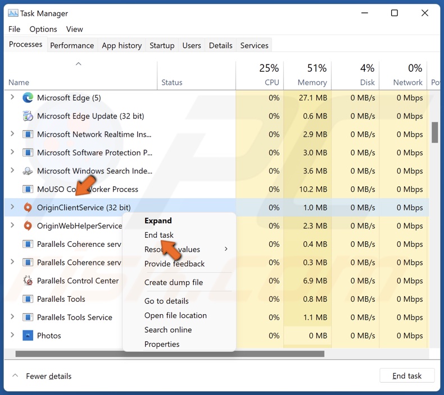Click the End task button at bottom right

pyautogui.click(x=407, y=376)
